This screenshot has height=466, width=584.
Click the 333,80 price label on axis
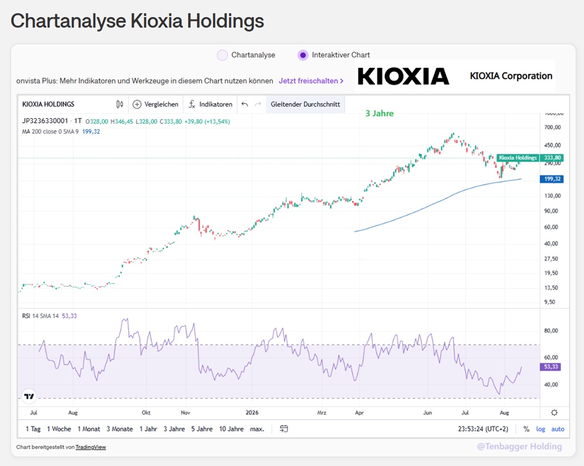552,158
